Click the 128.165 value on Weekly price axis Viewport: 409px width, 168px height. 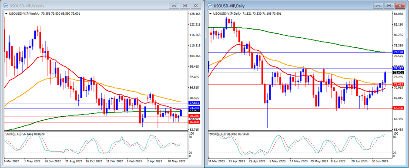tap(194, 14)
